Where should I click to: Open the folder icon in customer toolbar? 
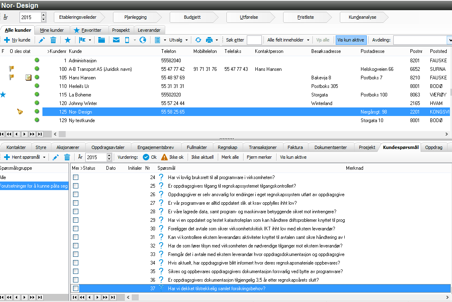pyautogui.click(x=102, y=40)
